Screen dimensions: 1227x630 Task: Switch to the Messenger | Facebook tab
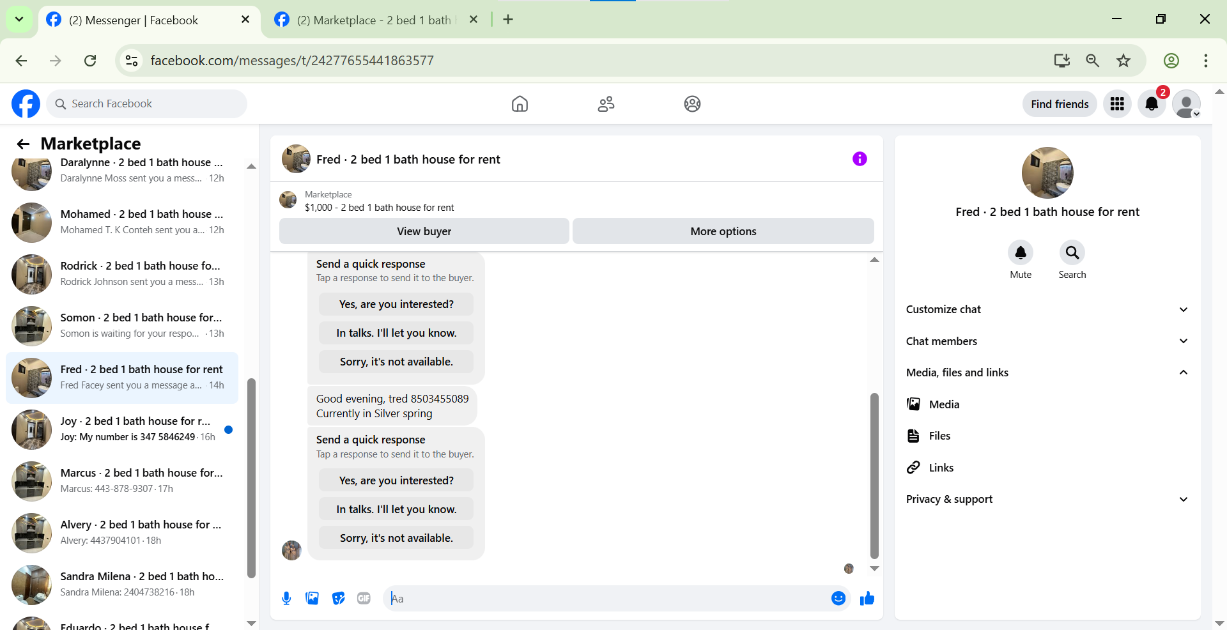tap(148, 20)
